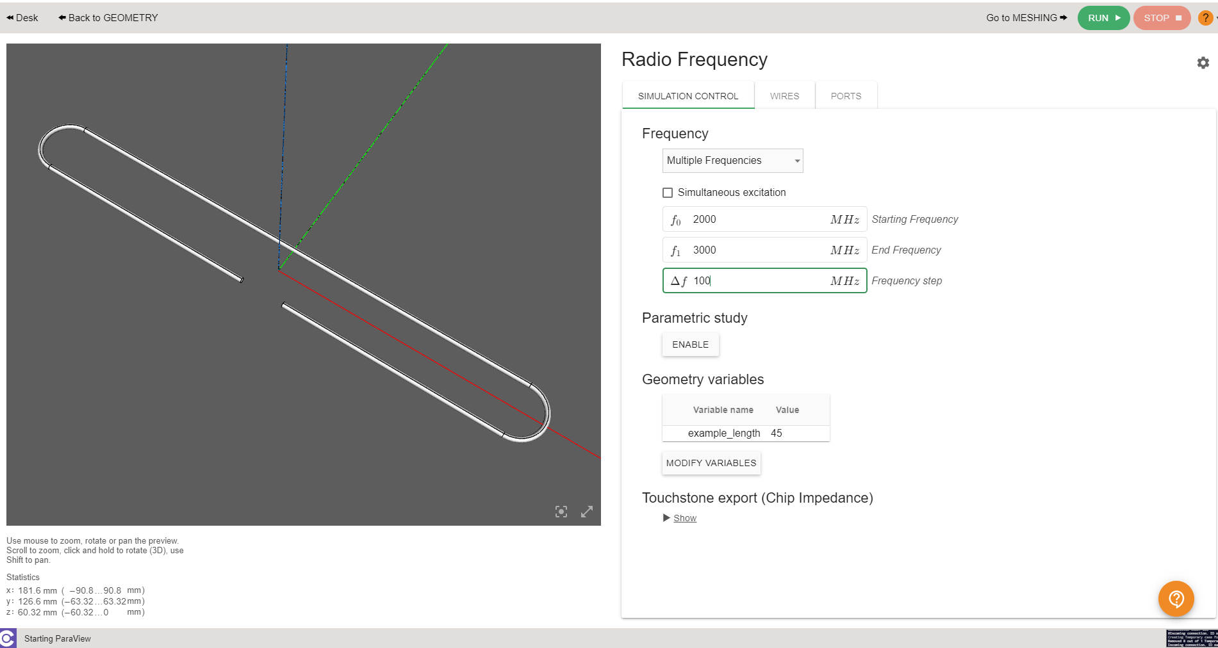The image size is (1218, 648).
Task: Open the floating orange support chat button
Action: click(x=1176, y=599)
